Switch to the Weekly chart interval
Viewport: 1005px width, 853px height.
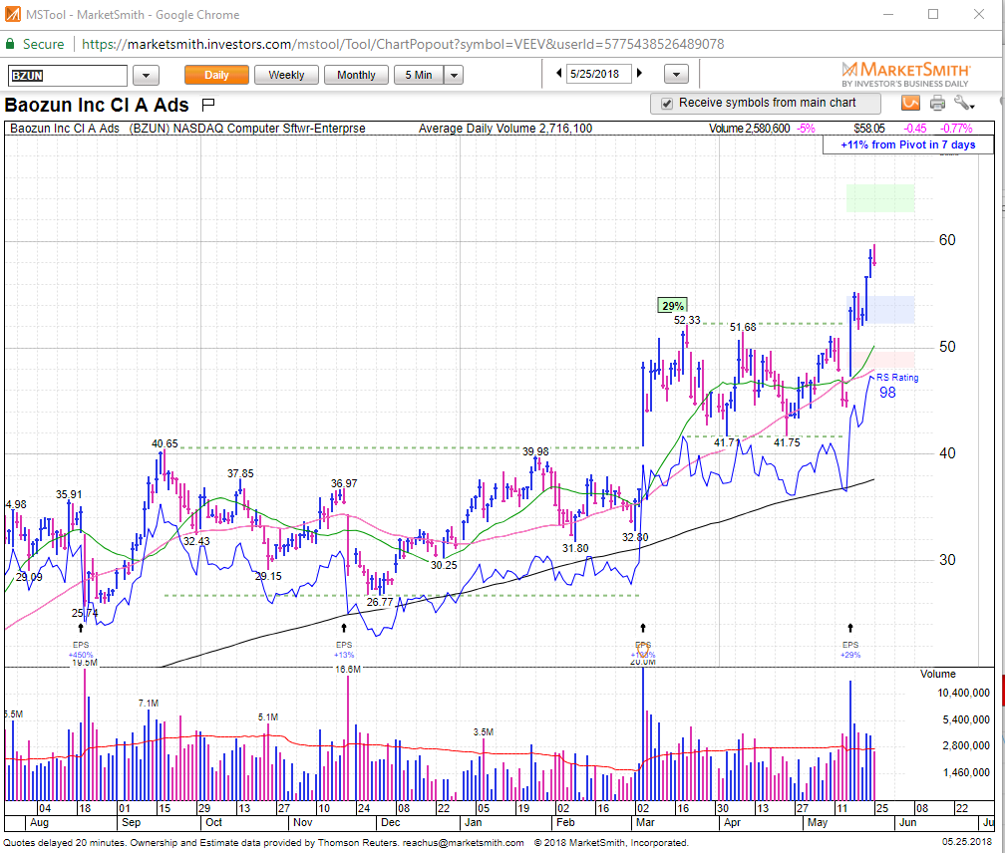pyautogui.click(x=286, y=75)
